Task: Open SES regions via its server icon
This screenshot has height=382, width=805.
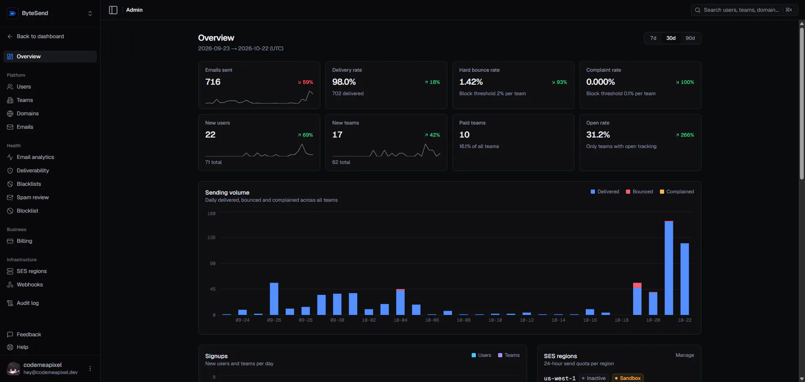Action: (x=10, y=271)
